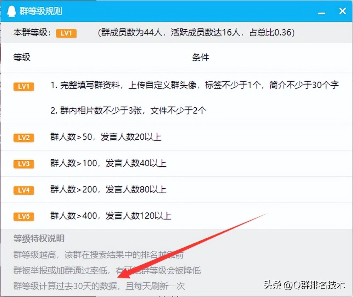
Task: Click the 等级 column header
Action: coord(22,58)
